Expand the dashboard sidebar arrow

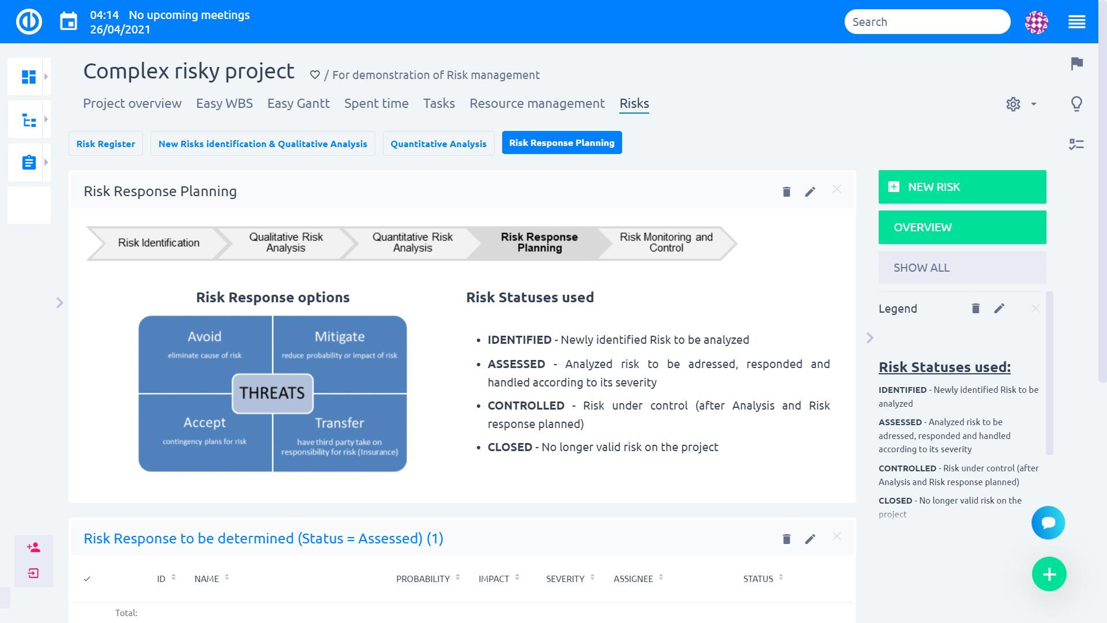click(46, 77)
